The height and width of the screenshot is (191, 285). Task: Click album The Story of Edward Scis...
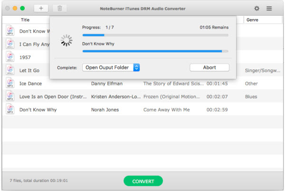point(173,84)
